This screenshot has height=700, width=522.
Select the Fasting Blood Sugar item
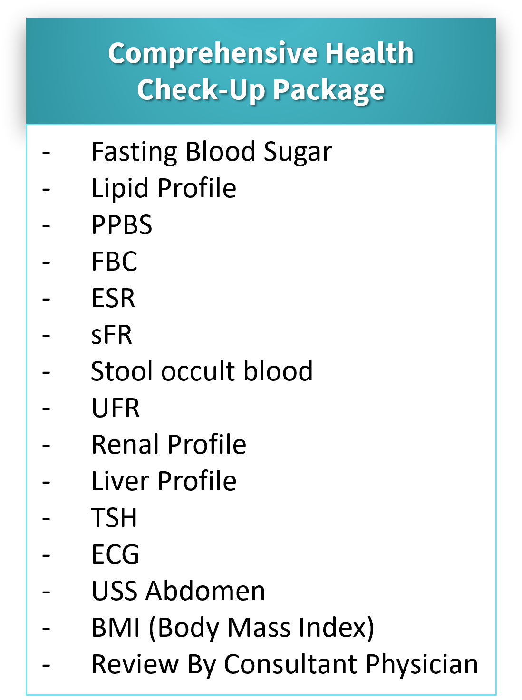pos(212,152)
